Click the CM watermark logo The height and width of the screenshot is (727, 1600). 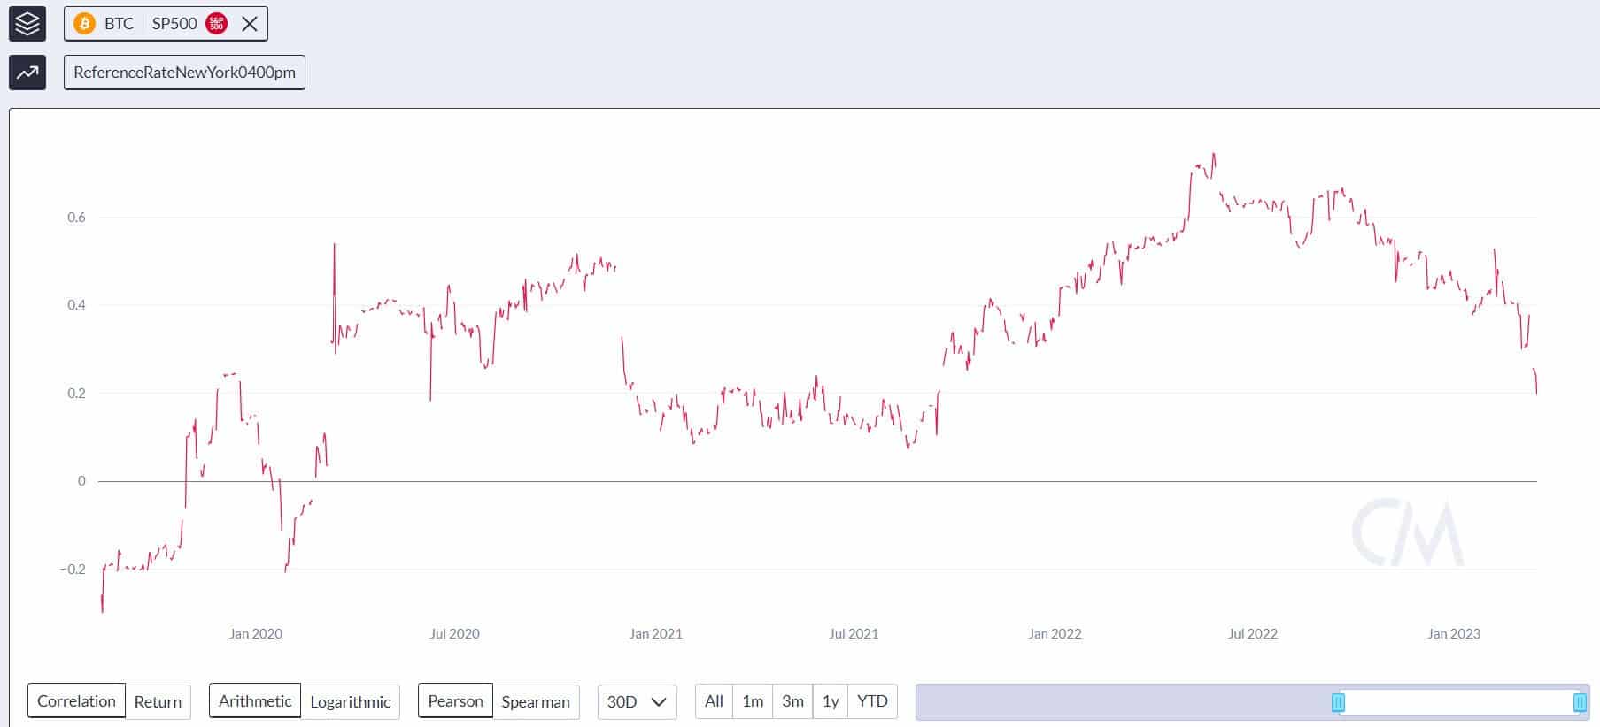pyautogui.click(x=1407, y=532)
